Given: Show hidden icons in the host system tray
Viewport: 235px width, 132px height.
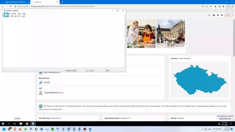Looking at the screenshot, I should (x=203, y=129).
